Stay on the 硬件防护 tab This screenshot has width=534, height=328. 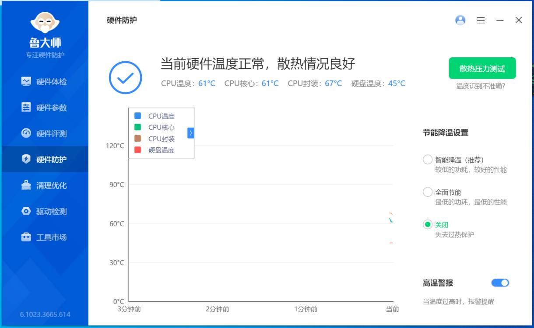pos(50,160)
